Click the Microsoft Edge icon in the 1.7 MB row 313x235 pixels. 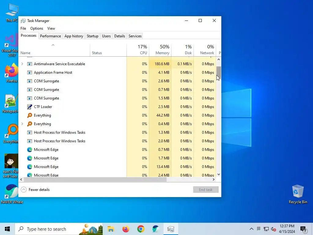(x=30, y=158)
